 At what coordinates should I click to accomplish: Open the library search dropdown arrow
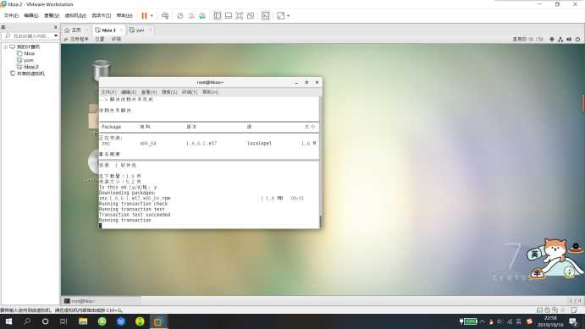[x=56, y=36]
